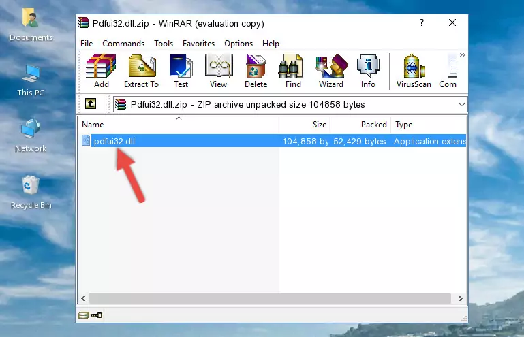Screen dimensions: 524x337
Task: Run the Test archive tool
Action: 181,71
